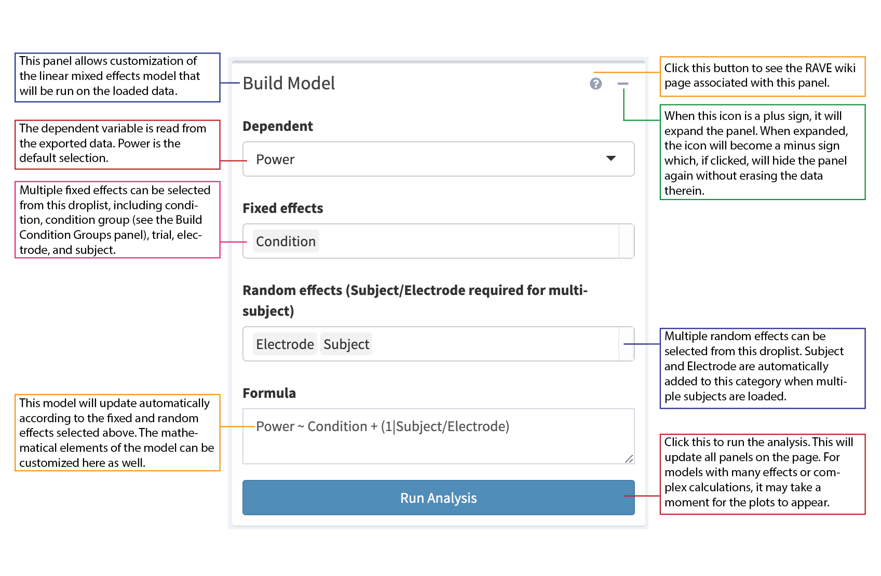Click empty area of Random effects field
Screen dimensions: 881x576
[x=493, y=344]
